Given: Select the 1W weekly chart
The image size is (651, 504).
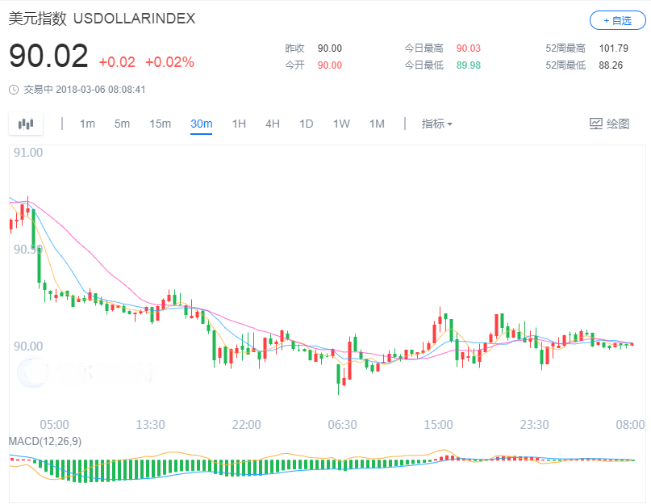Looking at the screenshot, I should coord(341,124).
